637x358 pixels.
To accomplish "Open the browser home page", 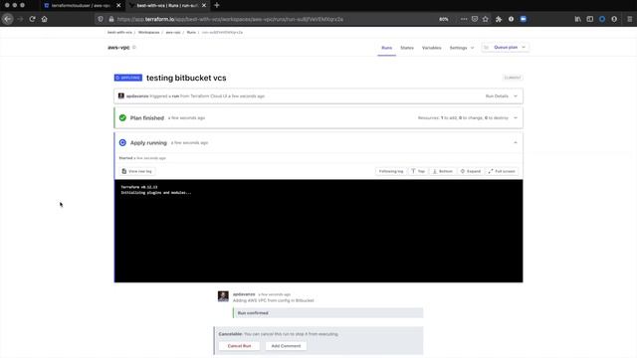I will (44, 19).
